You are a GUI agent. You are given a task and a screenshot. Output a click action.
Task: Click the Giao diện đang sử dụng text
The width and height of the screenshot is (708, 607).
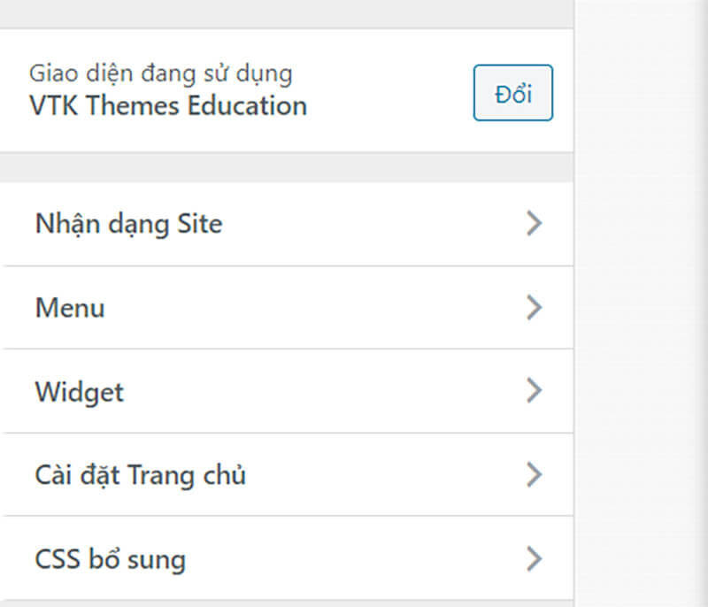[160, 73]
